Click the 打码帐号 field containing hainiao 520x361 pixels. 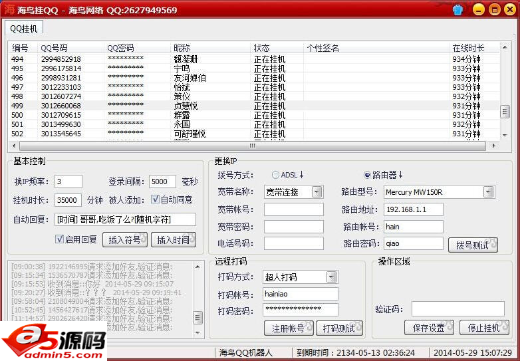pyautogui.click(x=301, y=294)
